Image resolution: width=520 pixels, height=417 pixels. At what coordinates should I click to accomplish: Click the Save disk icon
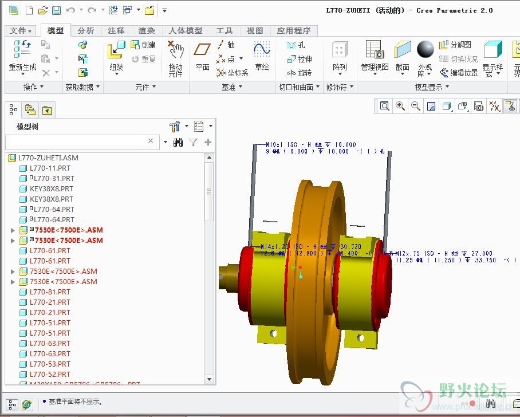[56, 11]
